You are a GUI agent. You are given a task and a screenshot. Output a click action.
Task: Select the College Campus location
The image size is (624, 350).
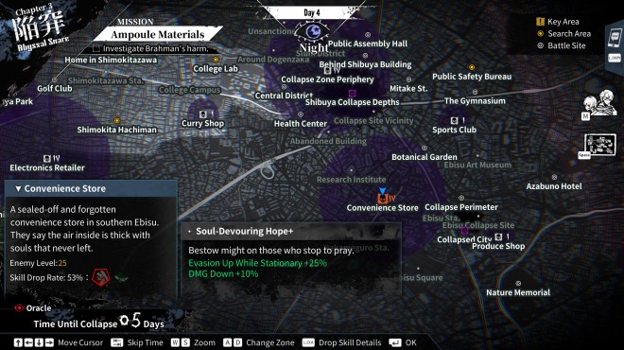coord(189,90)
